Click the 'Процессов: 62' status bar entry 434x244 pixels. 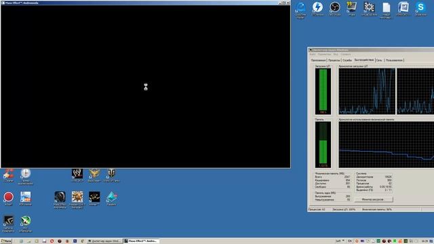pyautogui.click(x=317, y=209)
